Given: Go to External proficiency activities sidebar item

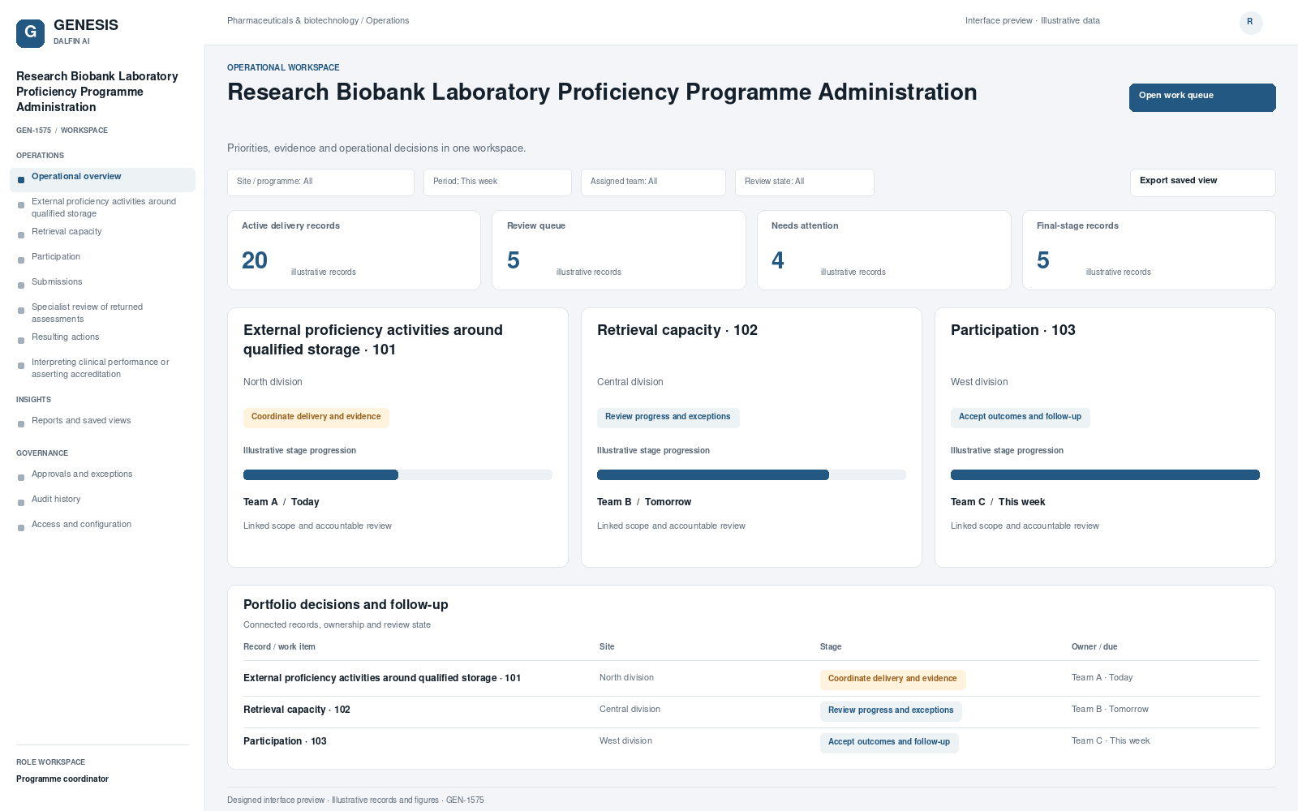Looking at the screenshot, I should point(102,208).
